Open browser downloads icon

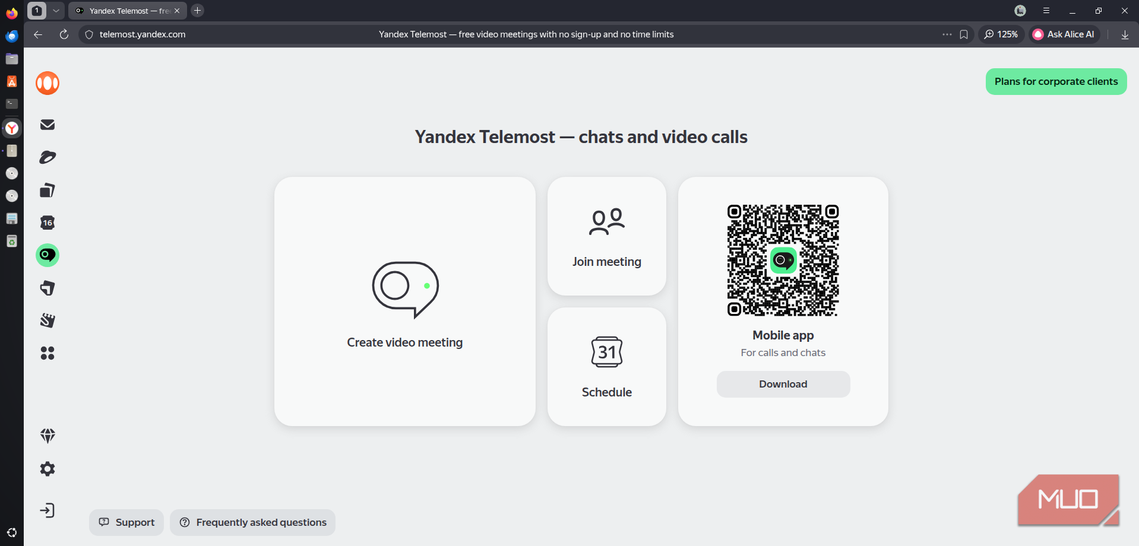point(1125,34)
